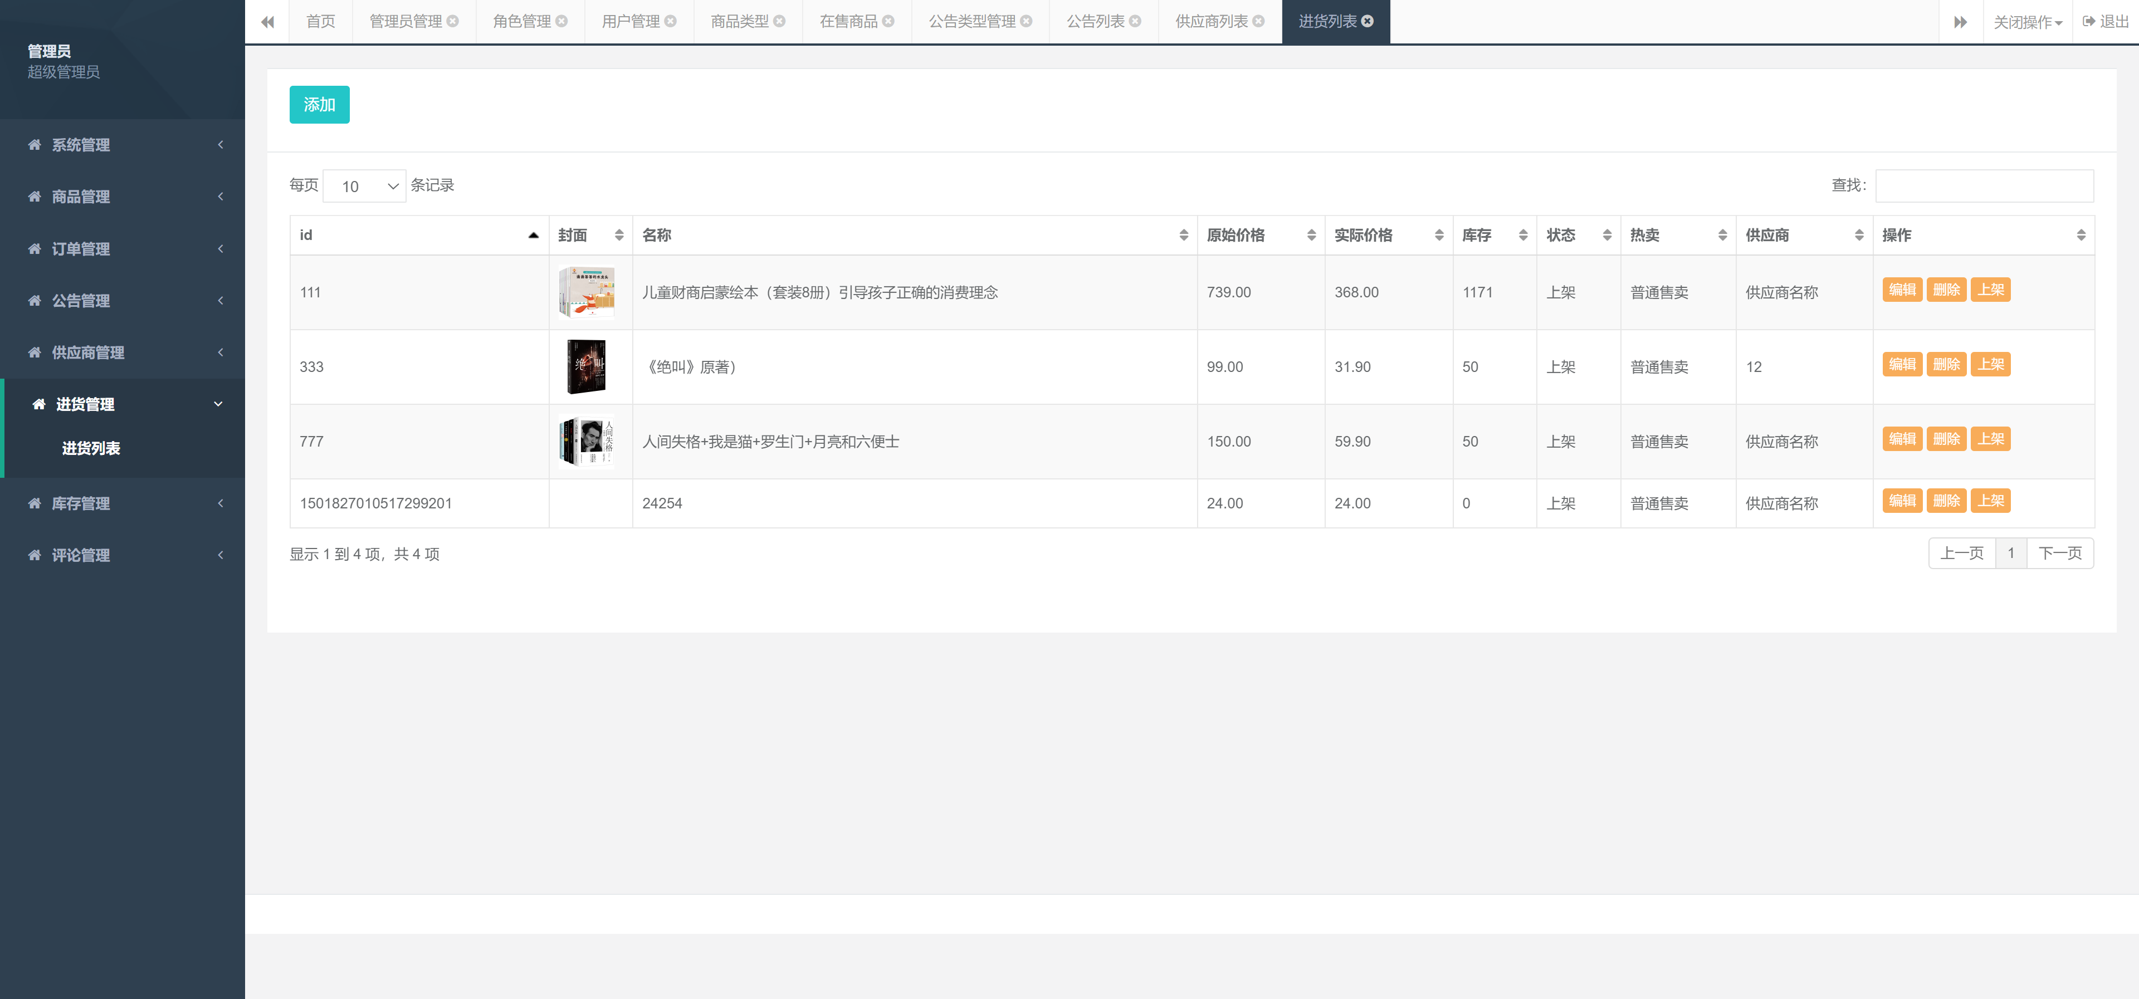Select the 库存管理 sidebar icon

click(34, 502)
